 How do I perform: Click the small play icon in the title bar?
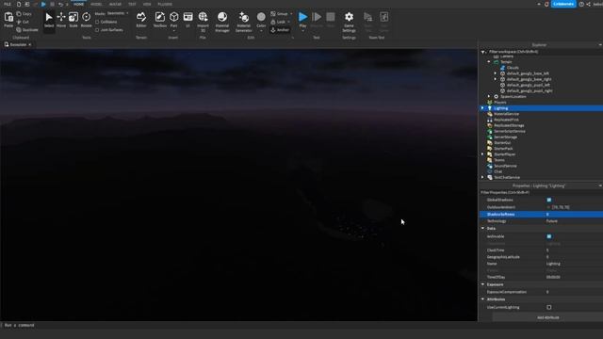tap(43, 4)
